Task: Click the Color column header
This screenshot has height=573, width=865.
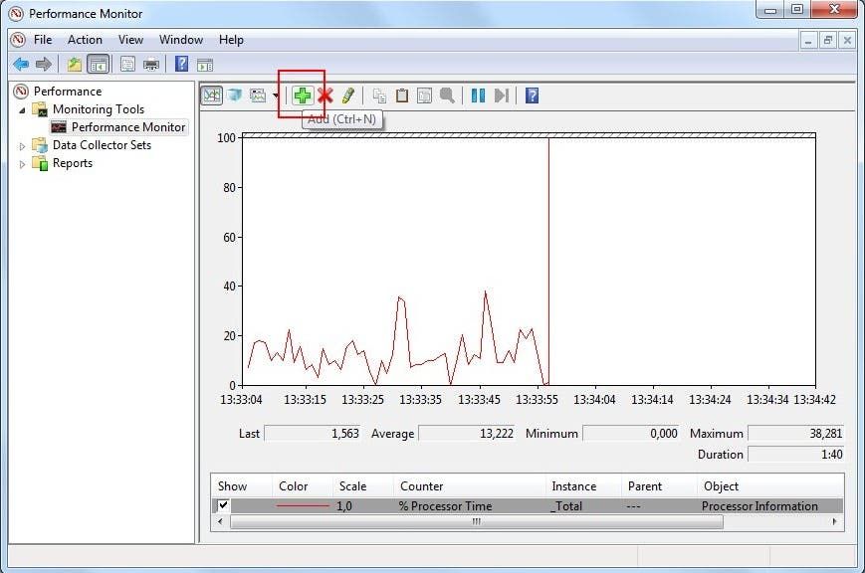Action: point(293,486)
